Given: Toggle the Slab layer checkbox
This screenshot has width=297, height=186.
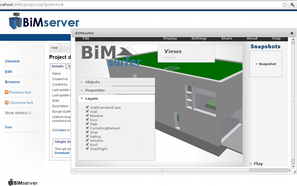Looking at the screenshot, I should click(x=87, y=124).
